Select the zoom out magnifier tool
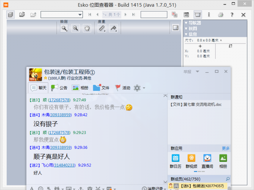 click(75, 28)
